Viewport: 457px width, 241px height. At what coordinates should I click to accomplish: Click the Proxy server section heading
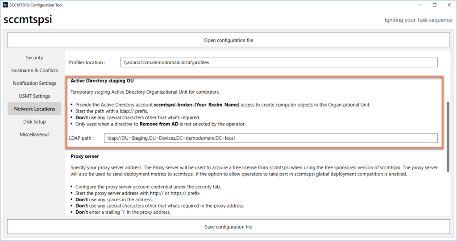click(85, 157)
